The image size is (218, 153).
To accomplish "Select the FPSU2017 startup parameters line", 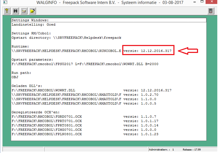I will (x=85, y=64).
